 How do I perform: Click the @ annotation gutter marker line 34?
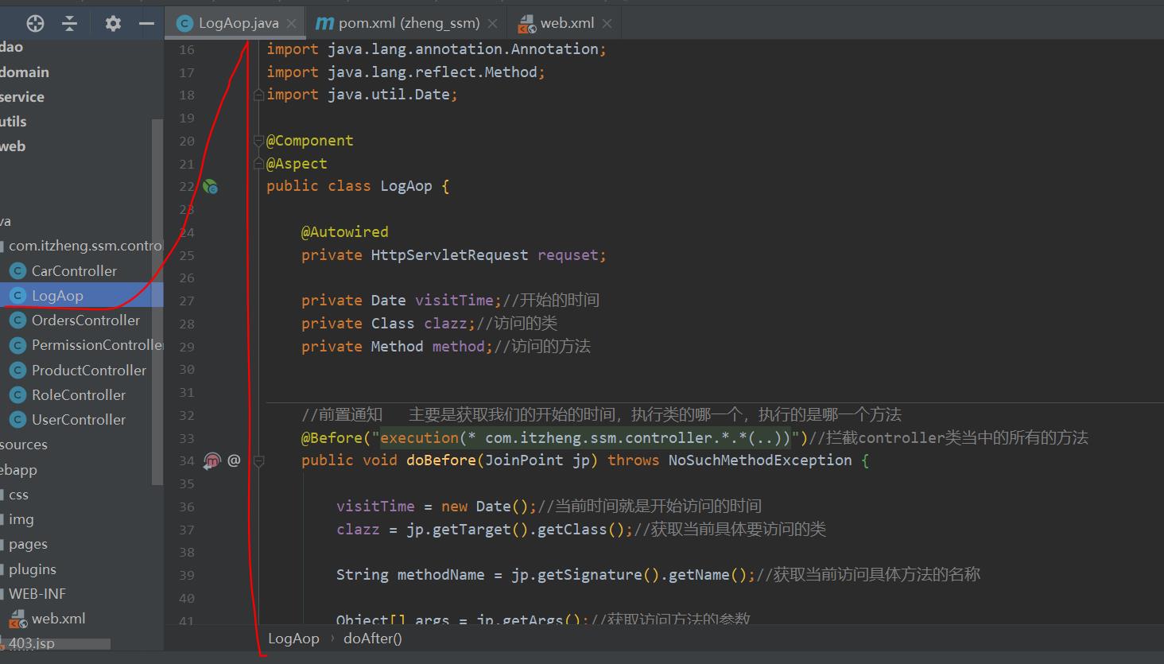click(234, 460)
